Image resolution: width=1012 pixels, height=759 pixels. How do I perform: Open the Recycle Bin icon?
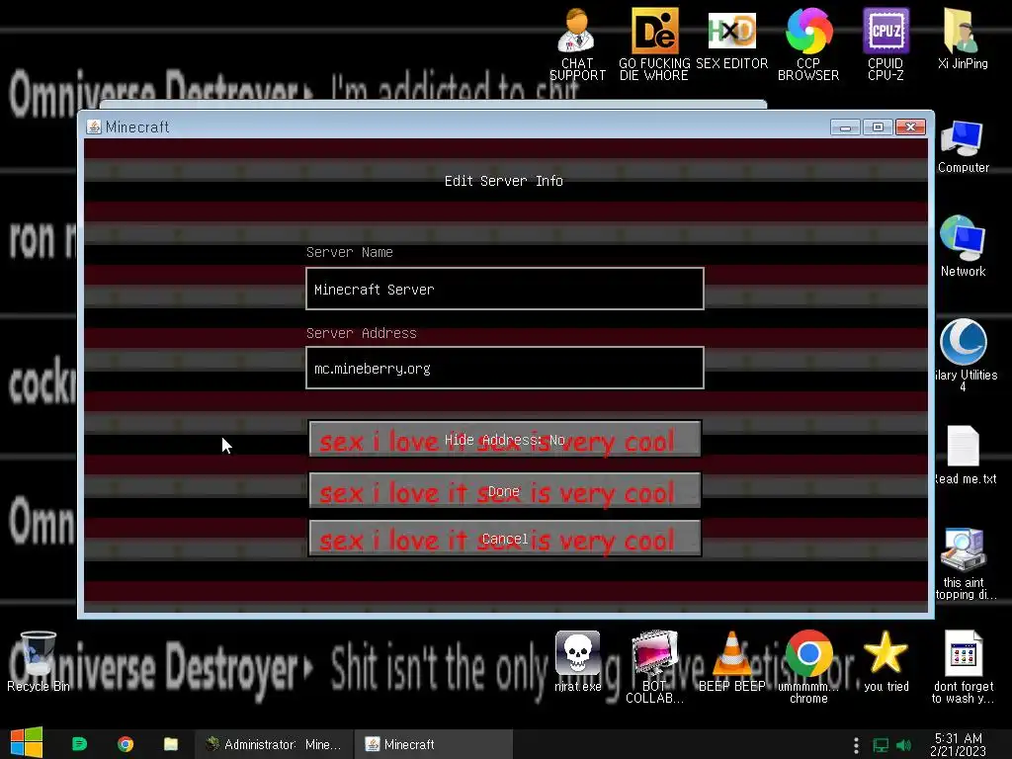39,661
